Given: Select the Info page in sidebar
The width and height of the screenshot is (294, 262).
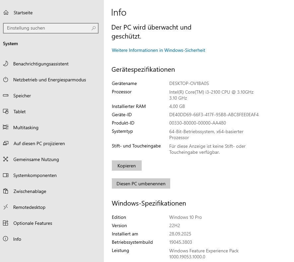Looking at the screenshot, I should [17, 239].
